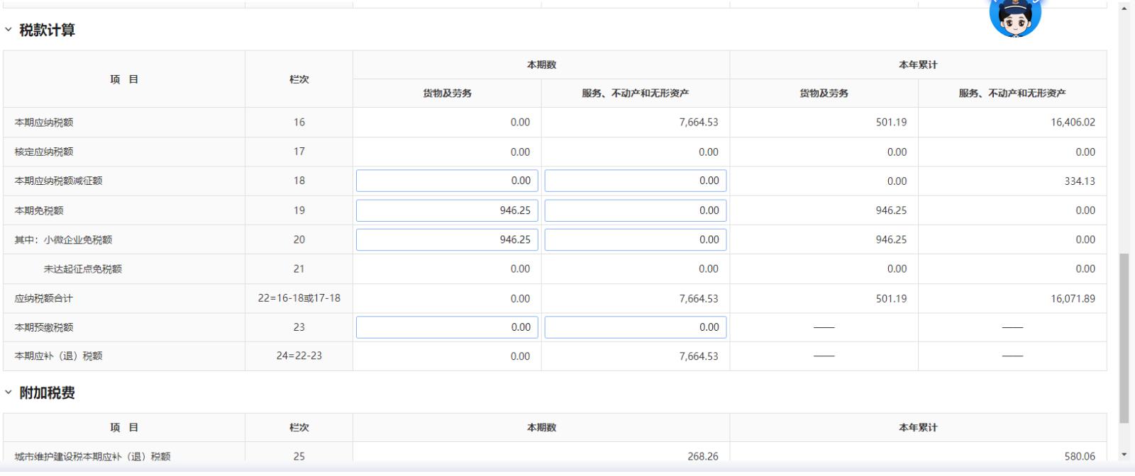Edit row 23 本期预缴税额 货物及劳务 field
Image resolution: width=1135 pixels, height=476 pixels.
447,327
